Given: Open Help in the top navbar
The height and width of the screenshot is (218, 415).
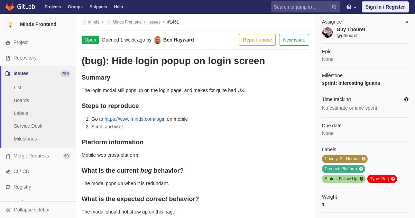Looking at the screenshot, I should tap(119, 7).
